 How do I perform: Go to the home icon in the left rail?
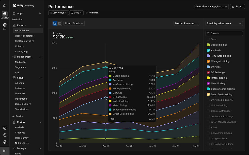click(x=5, y=6)
